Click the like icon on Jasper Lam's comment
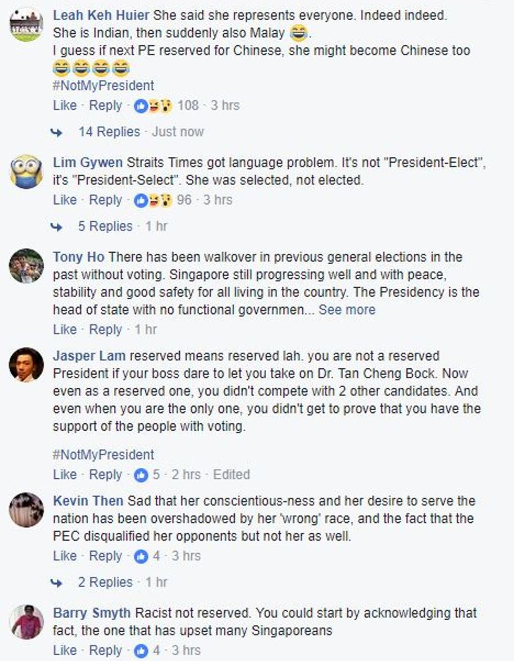The height and width of the screenshot is (661, 514). click(140, 475)
